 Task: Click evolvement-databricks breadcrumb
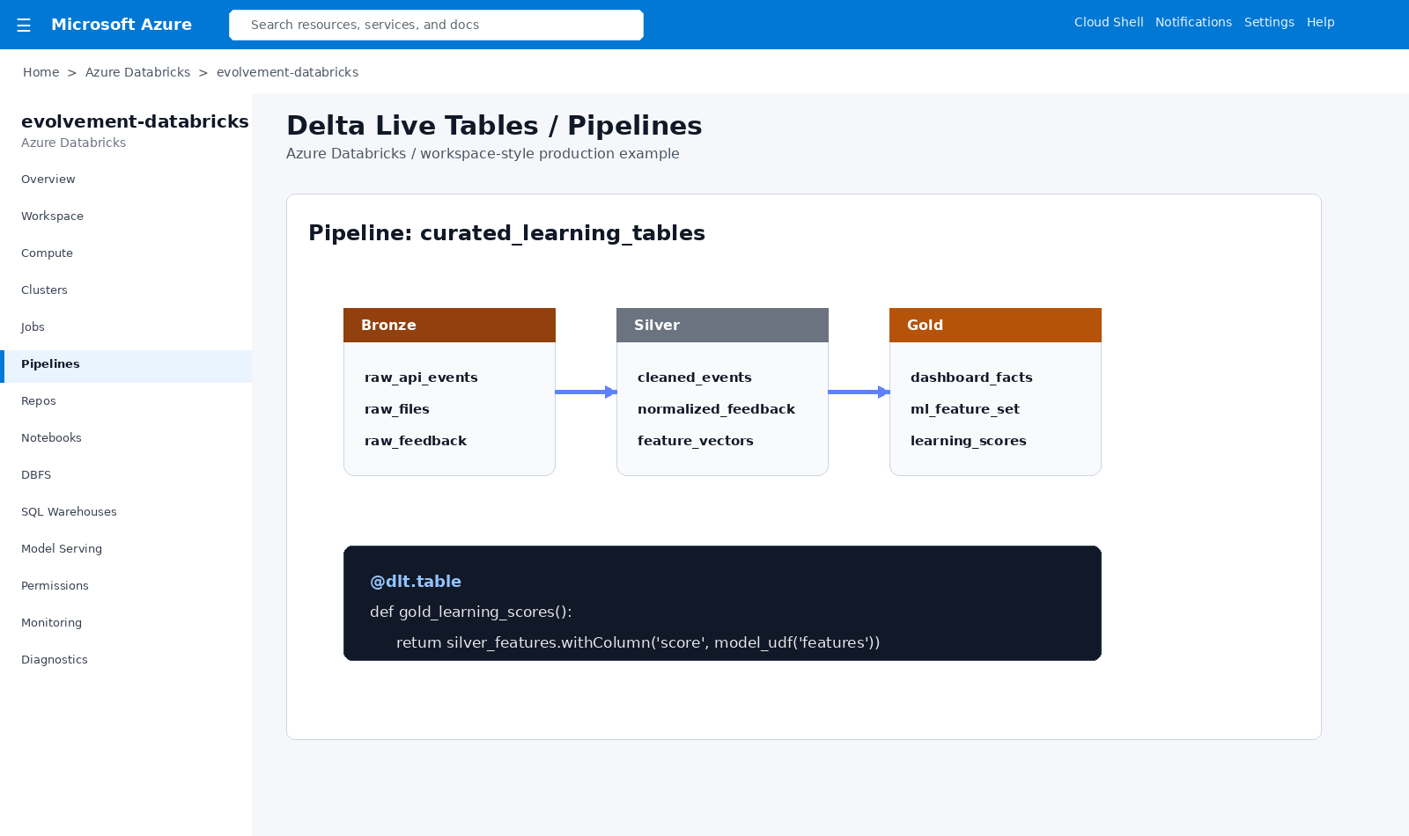287,72
